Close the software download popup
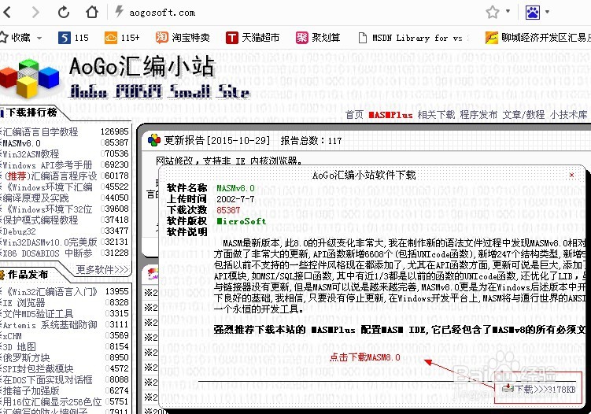This screenshot has height=414, width=591. (x=571, y=175)
